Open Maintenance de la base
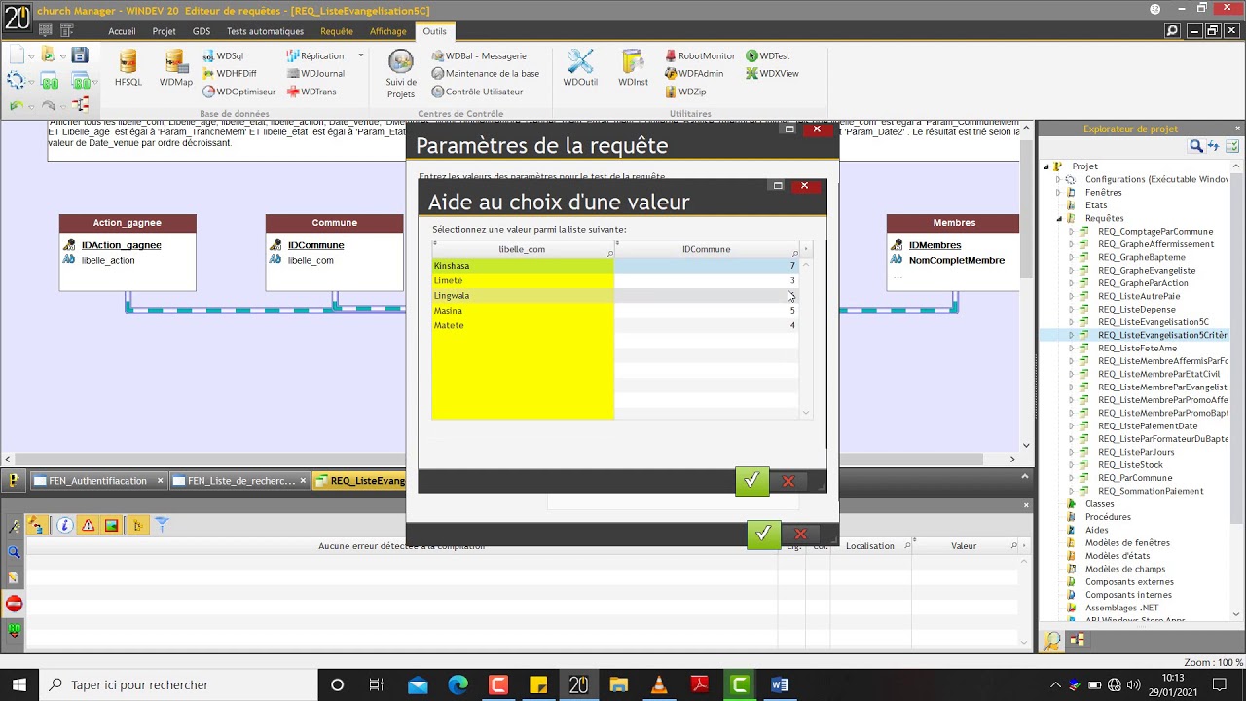Viewport: 1246px width, 701px height. click(485, 74)
